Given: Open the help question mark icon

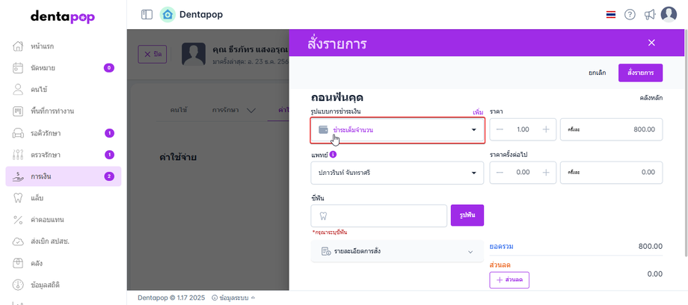Looking at the screenshot, I should coord(630,14).
